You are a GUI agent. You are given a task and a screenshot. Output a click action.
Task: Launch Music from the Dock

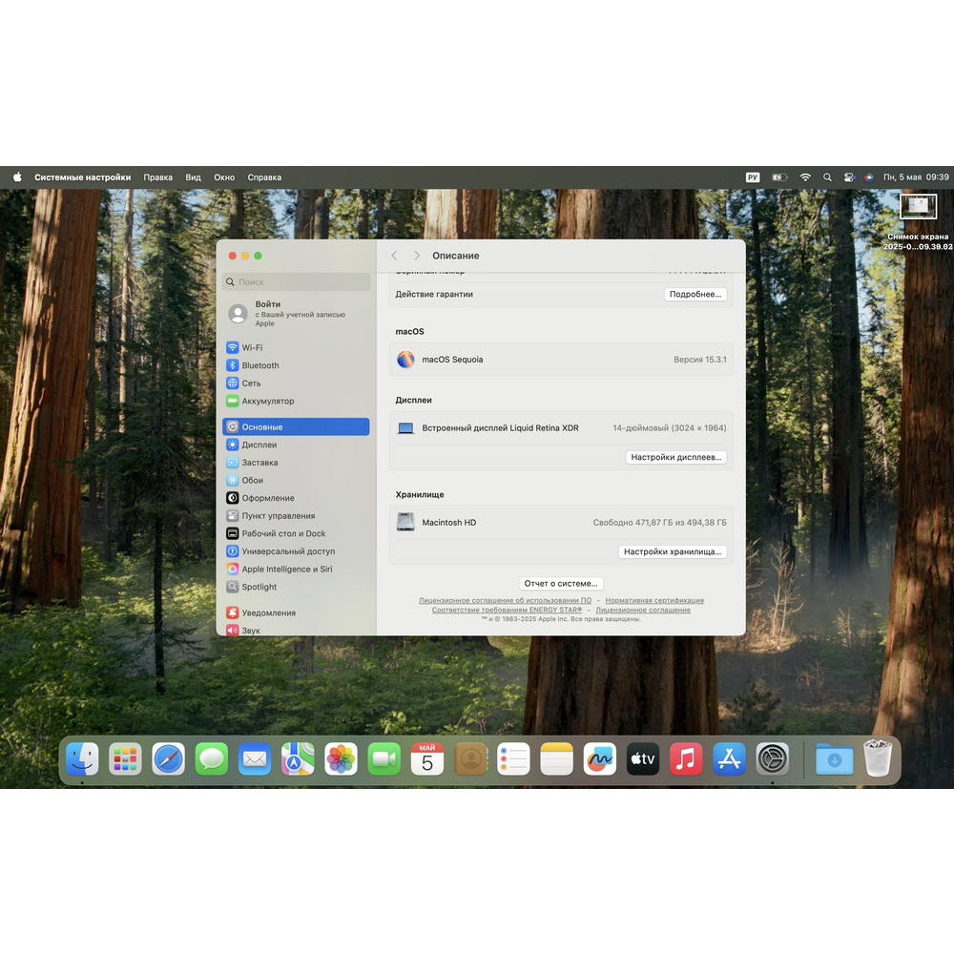[x=686, y=758]
